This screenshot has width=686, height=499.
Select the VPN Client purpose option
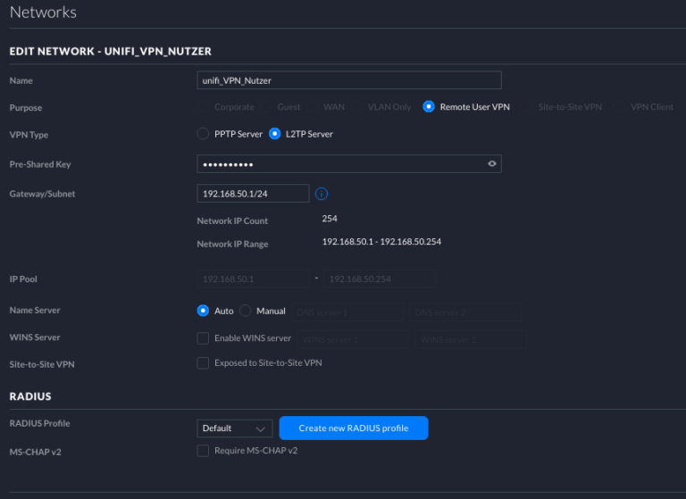pos(619,107)
